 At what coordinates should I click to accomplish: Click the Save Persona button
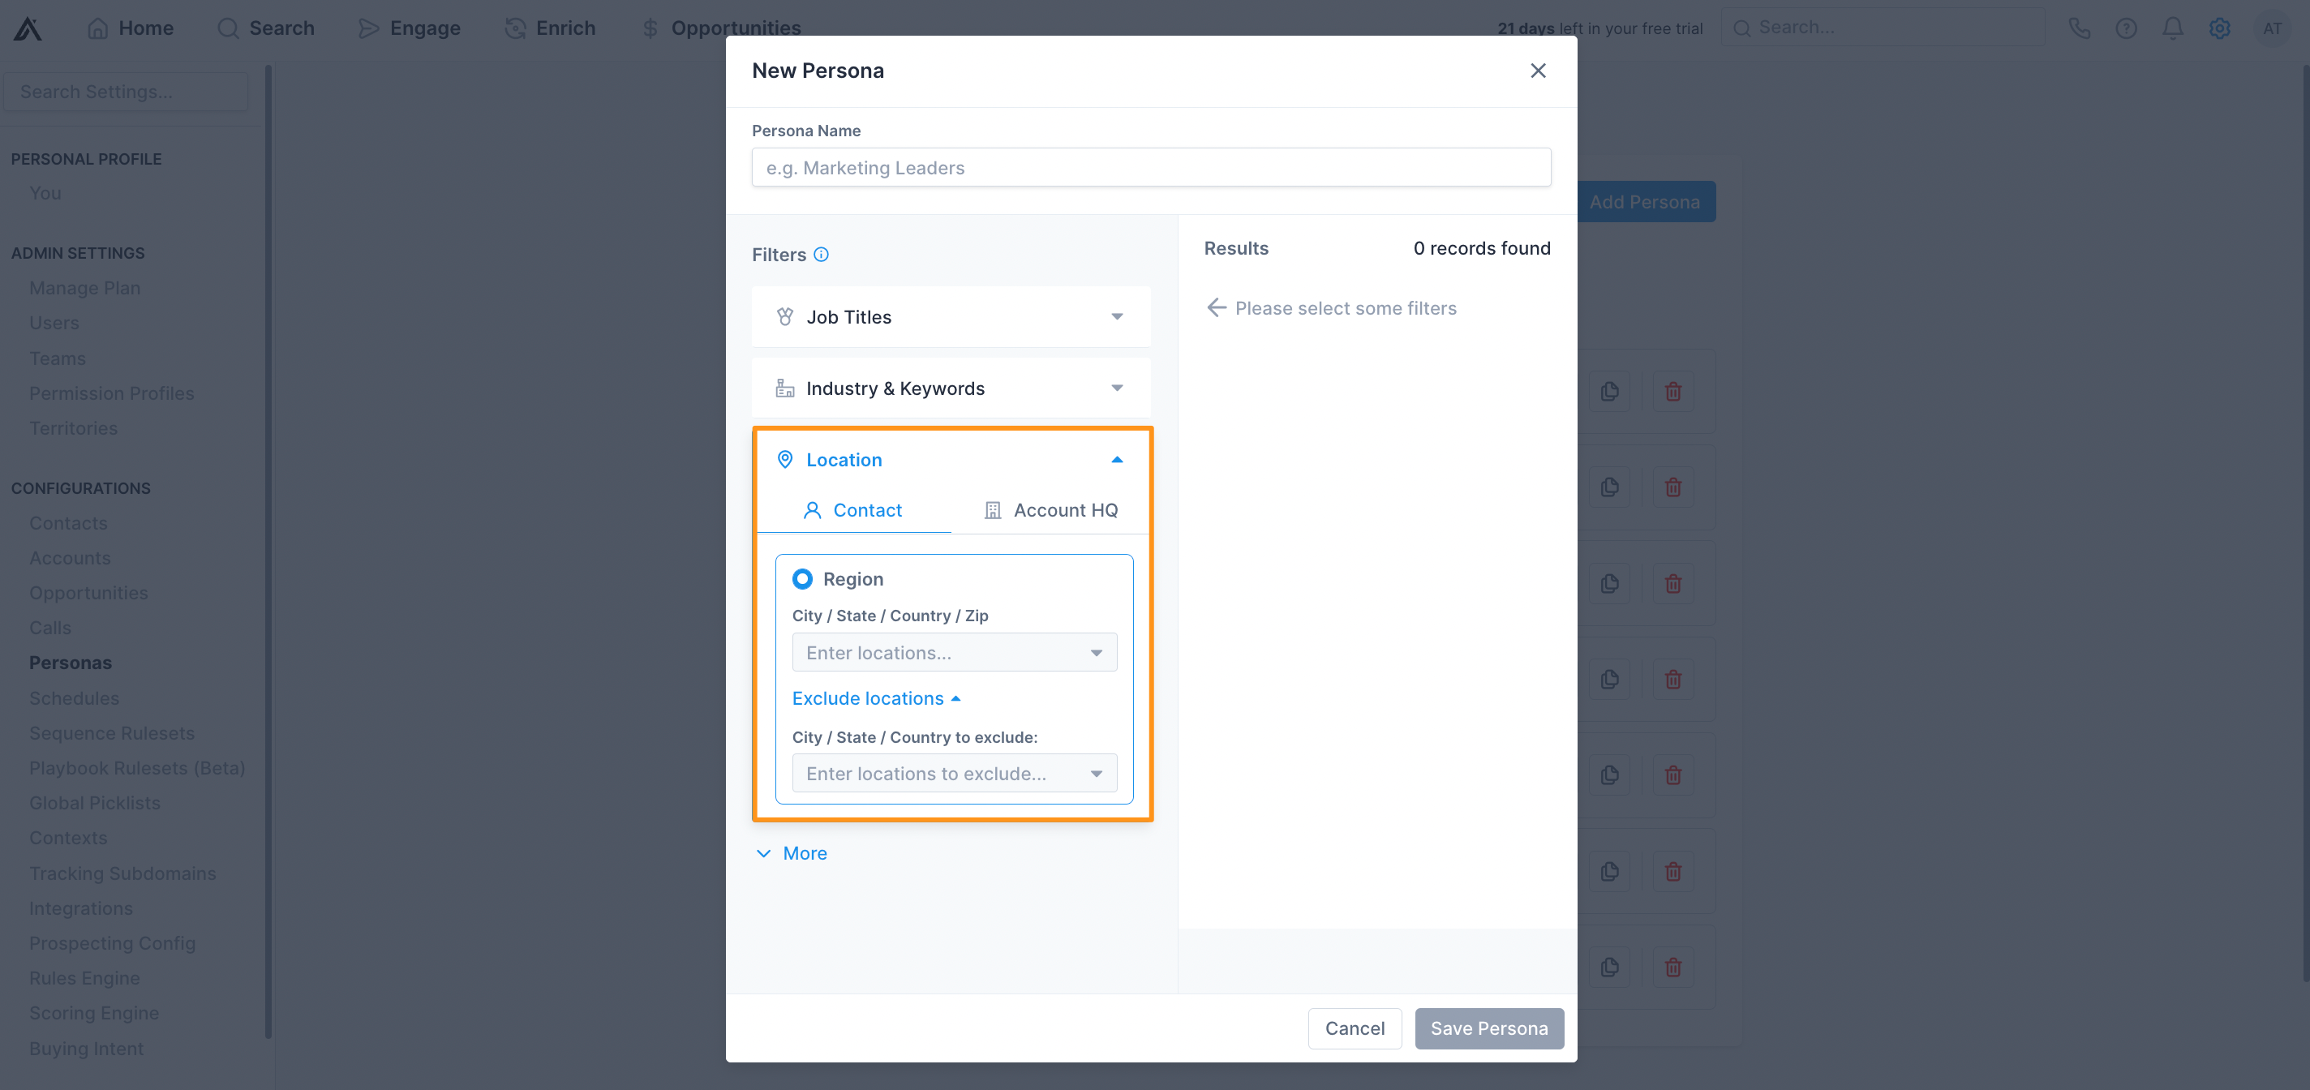pos(1489,1028)
